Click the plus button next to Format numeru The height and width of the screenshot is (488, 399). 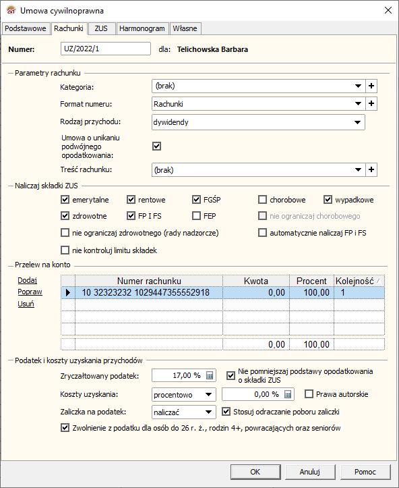pyautogui.click(x=371, y=103)
